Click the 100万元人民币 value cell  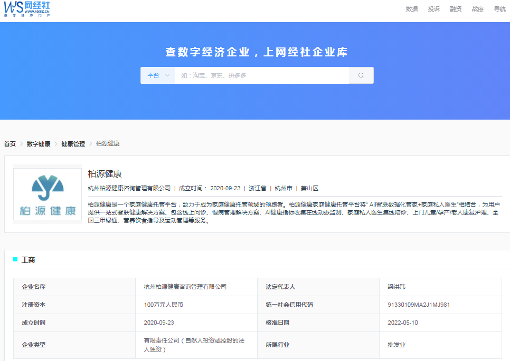click(x=196, y=305)
